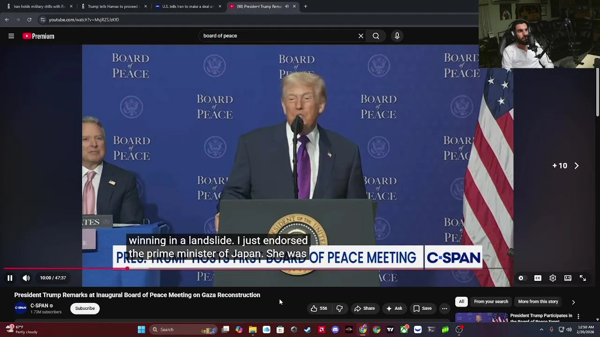600x337 pixels.
Task: Open clock showing 12:50 AM
Action: coord(586,330)
